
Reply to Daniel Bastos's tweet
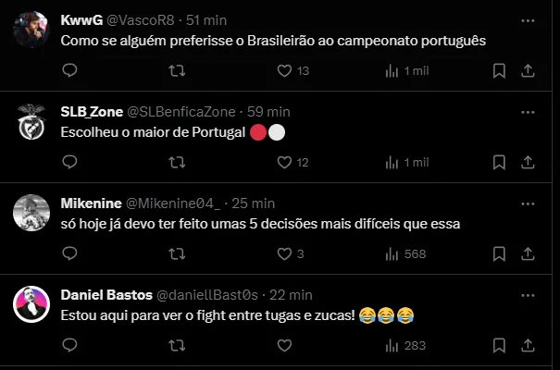[x=69, y=345]
